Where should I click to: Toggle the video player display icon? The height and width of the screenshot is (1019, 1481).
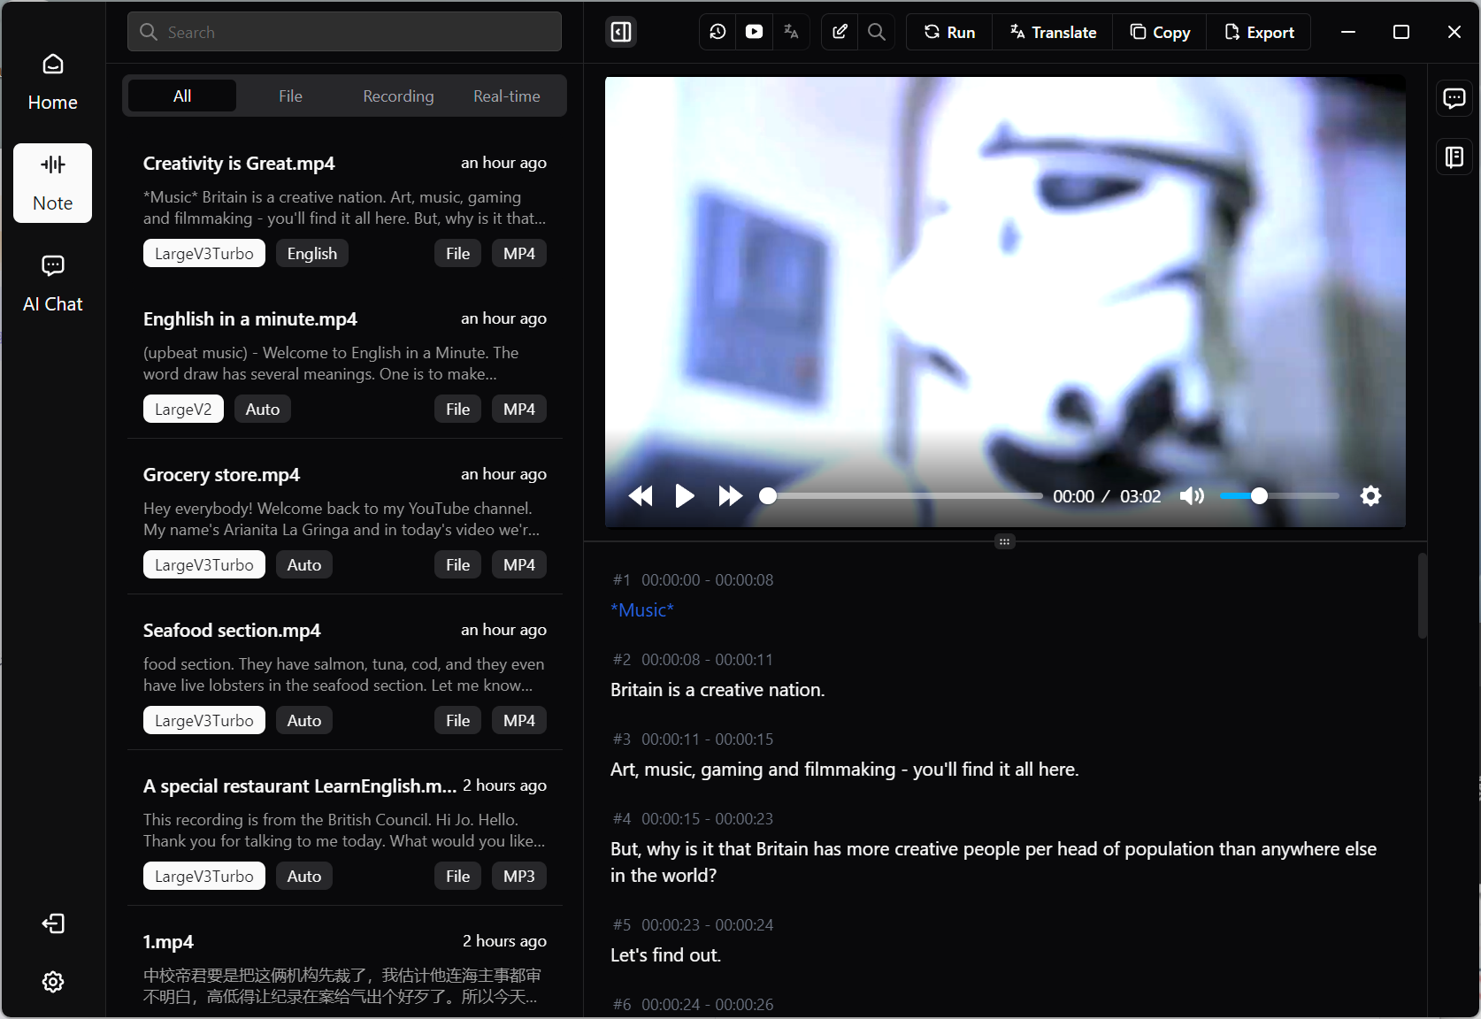pos(754,32)
